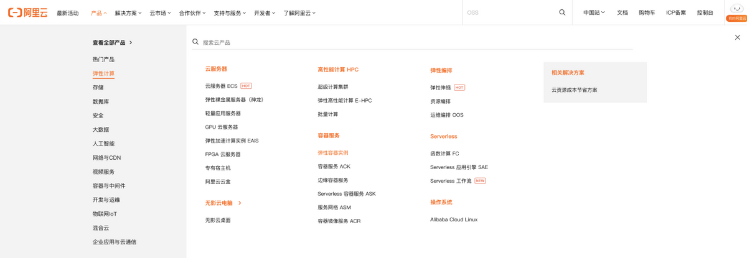Select 安全 category

(x=98, y=116)
